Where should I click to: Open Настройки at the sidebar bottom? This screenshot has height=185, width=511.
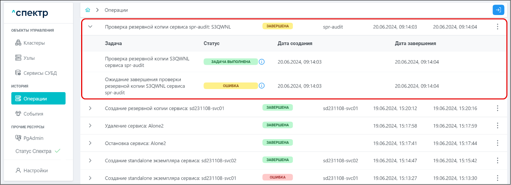pos(36,170)
